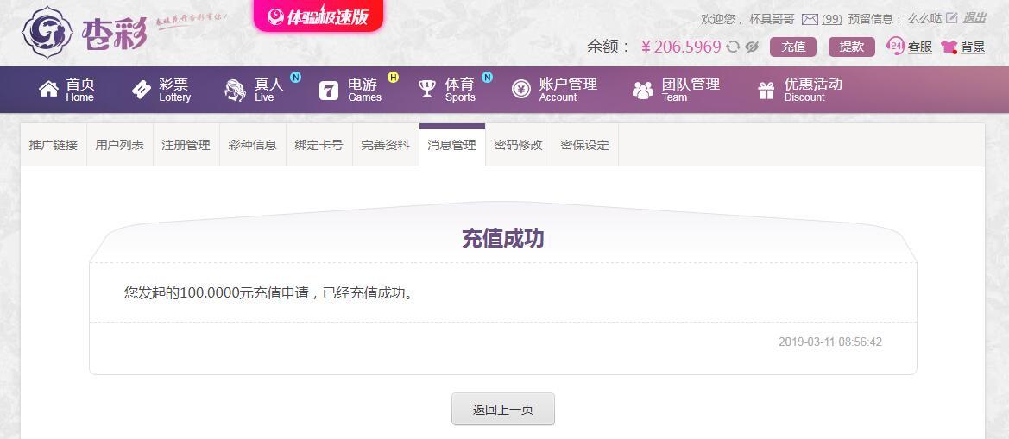Switch to the 用户列表 tab
This screenshot has height=439, width=1009.
(120, 145)
